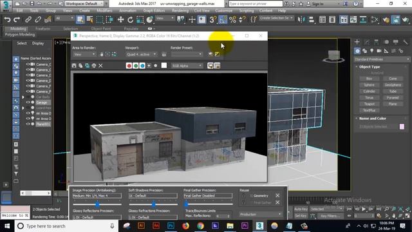Open the Selection Filter All dropdown
412x232 pixels.
tap(64, 18)
